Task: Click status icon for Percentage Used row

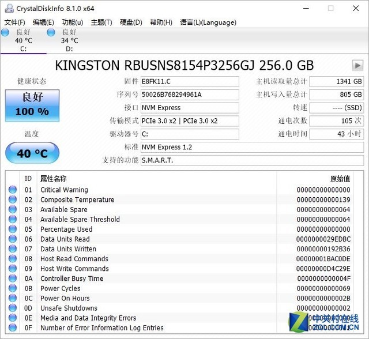Action: [13, 229]
